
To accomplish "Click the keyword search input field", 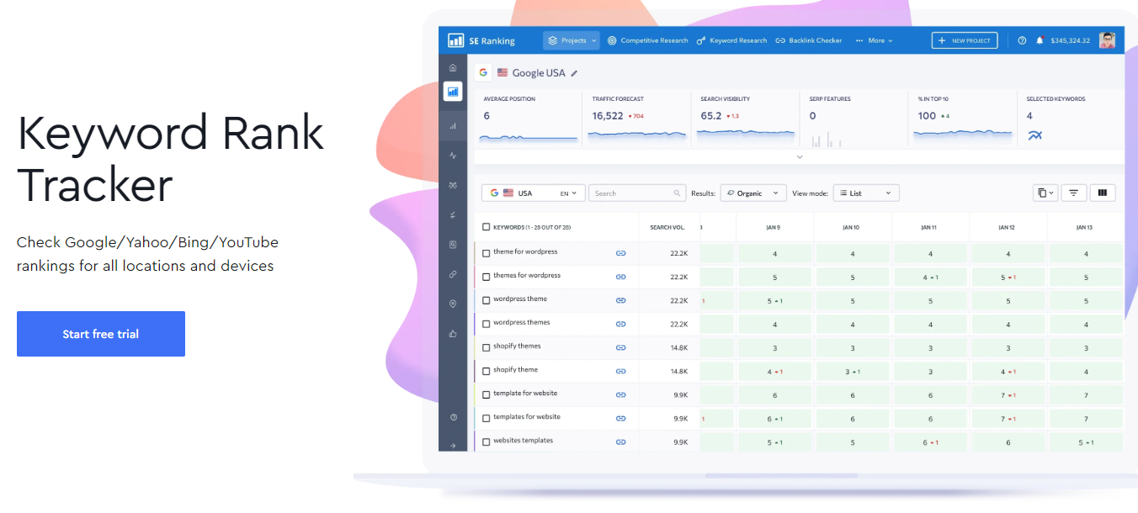I will 636,193.
